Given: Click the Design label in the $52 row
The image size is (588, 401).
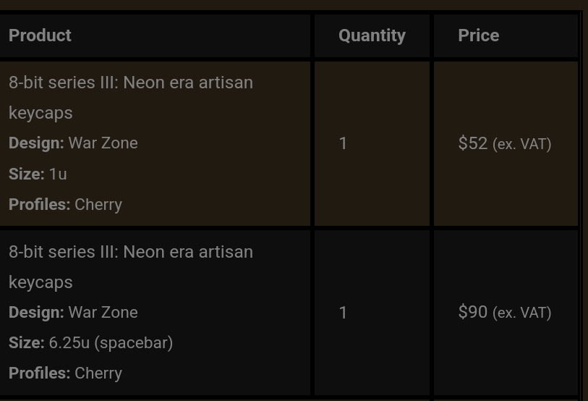Looking at the screenshot, I should pos(36,143).
